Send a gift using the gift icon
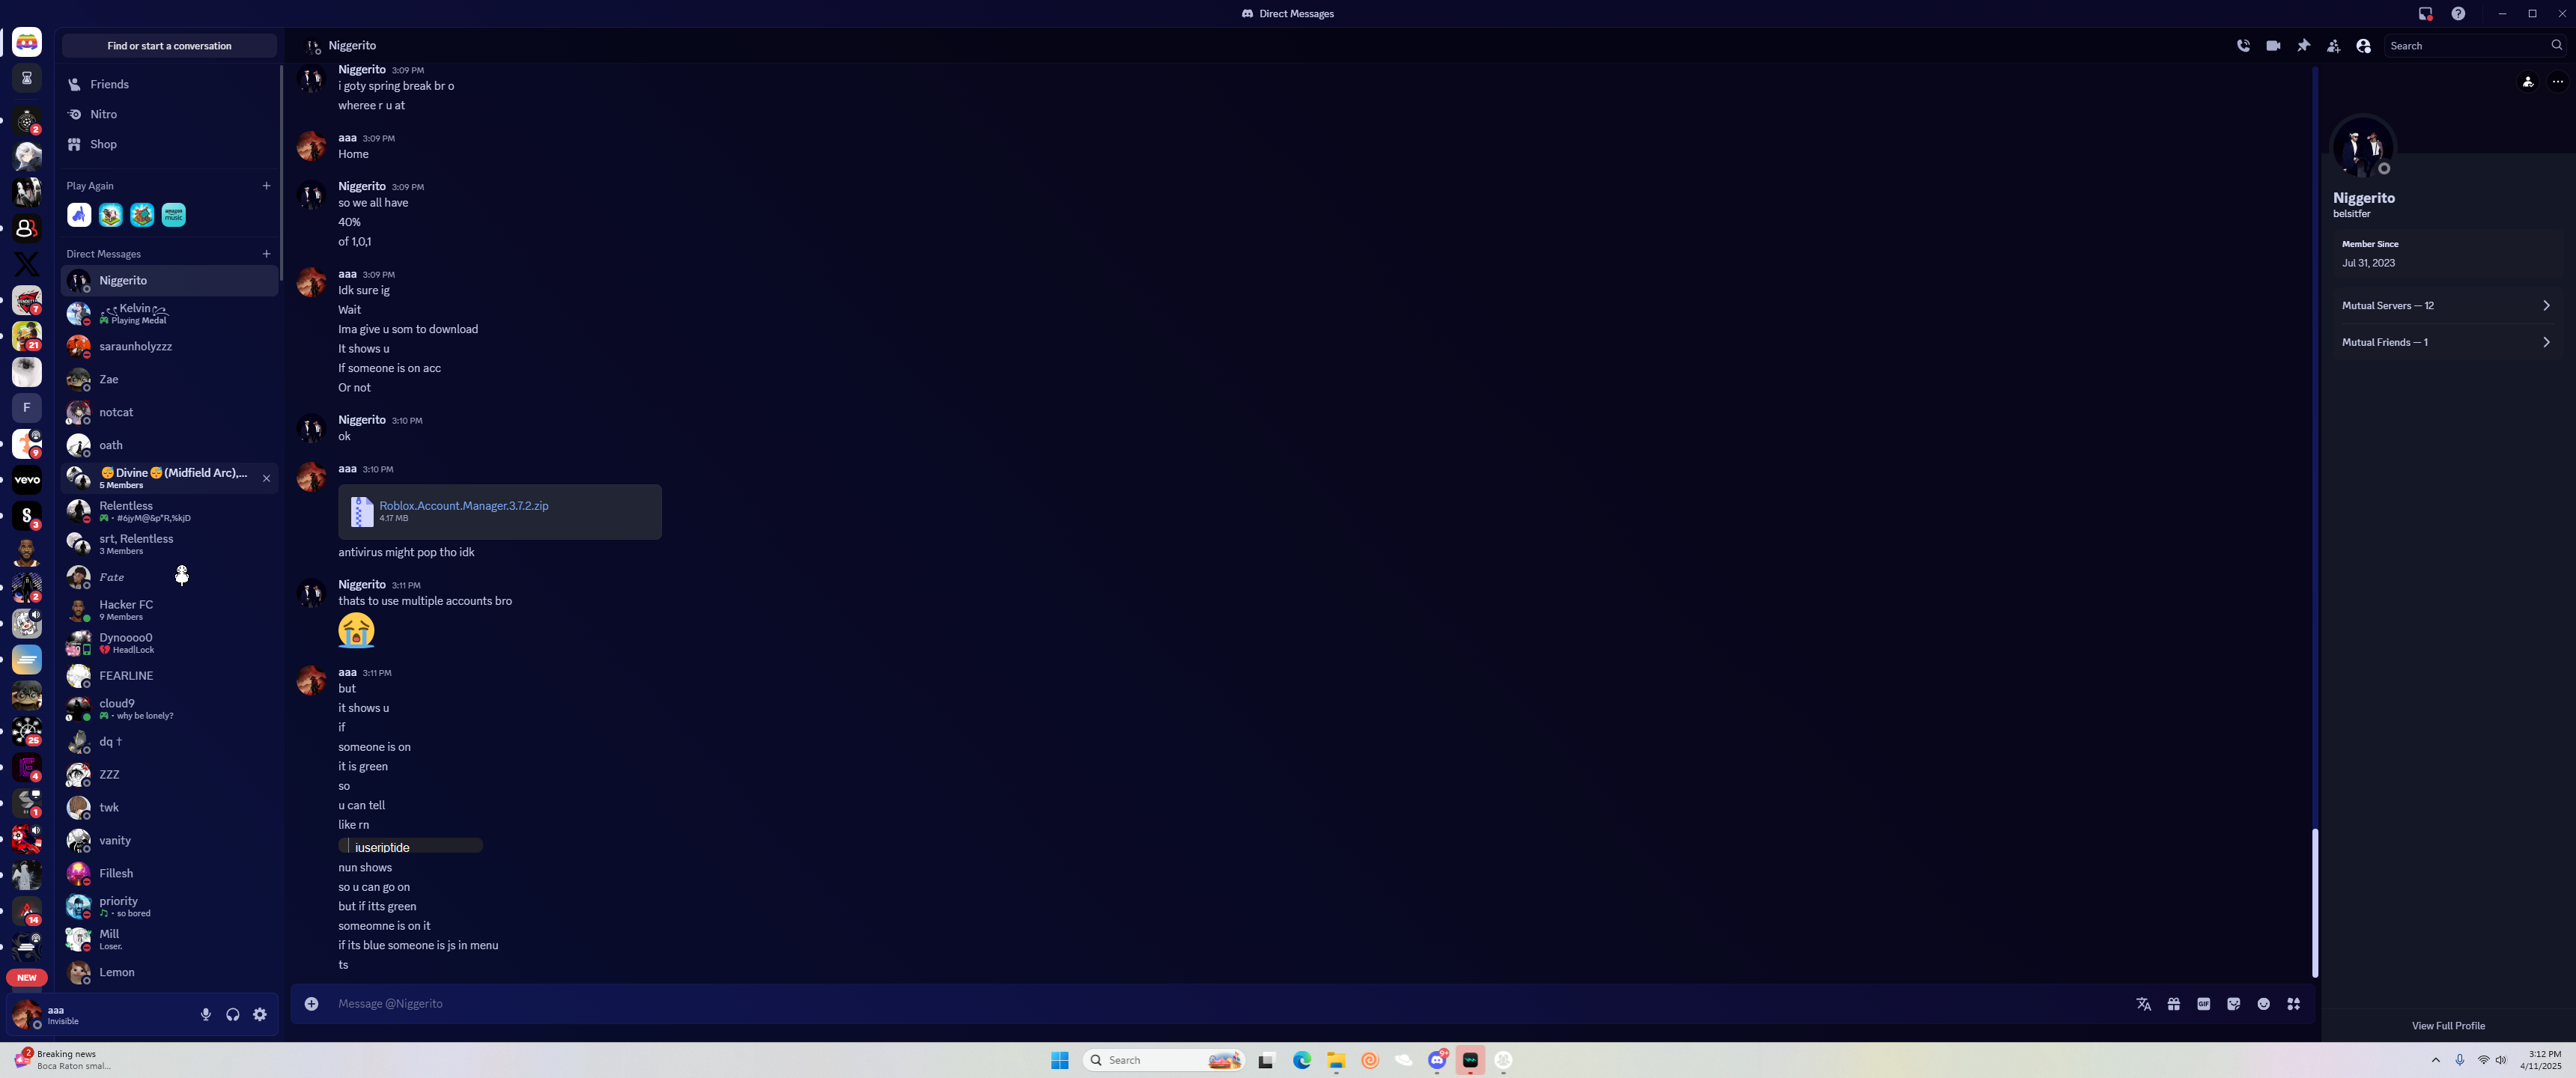Screen dimensions: 2576x1078 2174,1004
